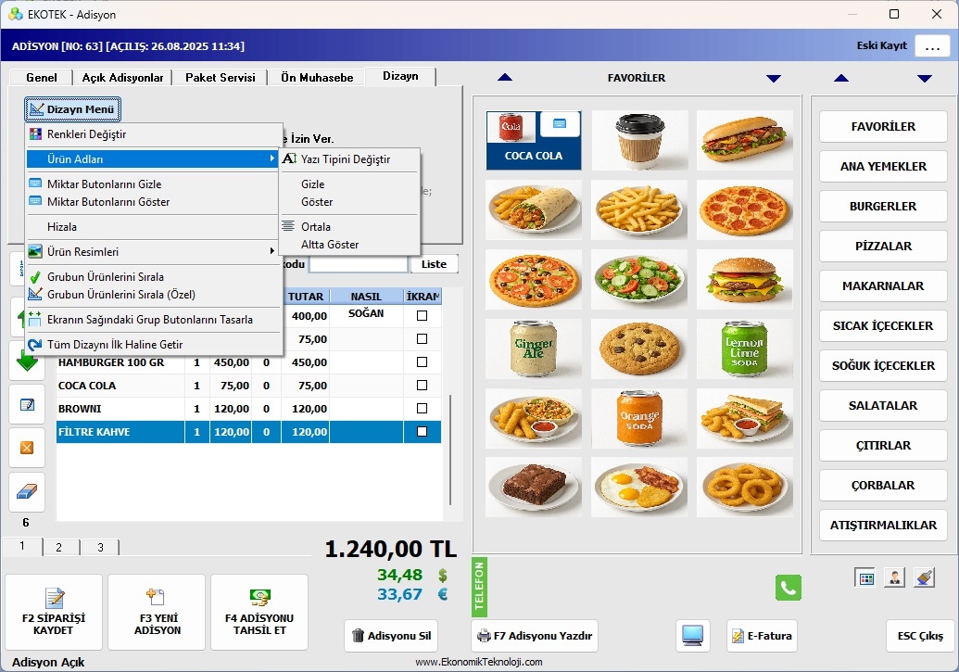Click F4 ADİSYONU TAHSİL ET button

pyautogui.click(x=259, y=612)
